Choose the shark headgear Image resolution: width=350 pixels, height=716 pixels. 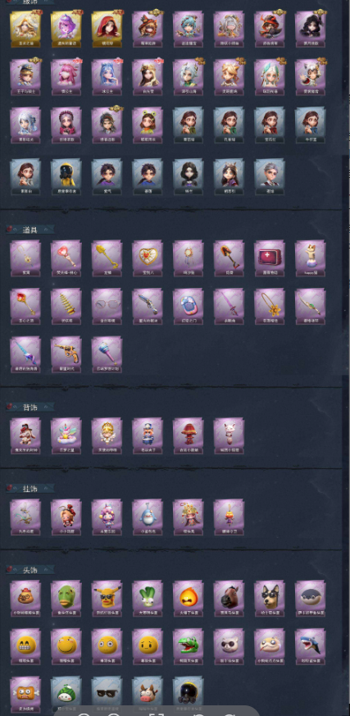pos(311,646)
